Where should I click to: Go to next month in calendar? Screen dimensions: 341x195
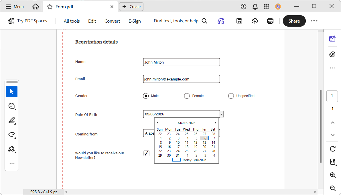coord(215,123)
